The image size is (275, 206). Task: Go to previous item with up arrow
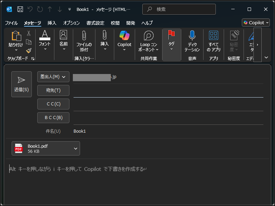[x=50, y=9]
